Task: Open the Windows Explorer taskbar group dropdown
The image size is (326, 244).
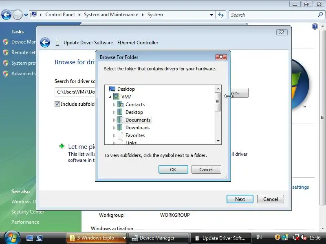Action: tap(124, 238)
